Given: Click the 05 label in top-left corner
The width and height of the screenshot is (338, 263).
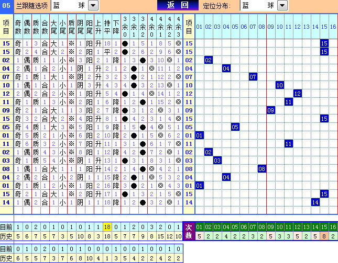Looking at the screenshot, I should (6, 5).
